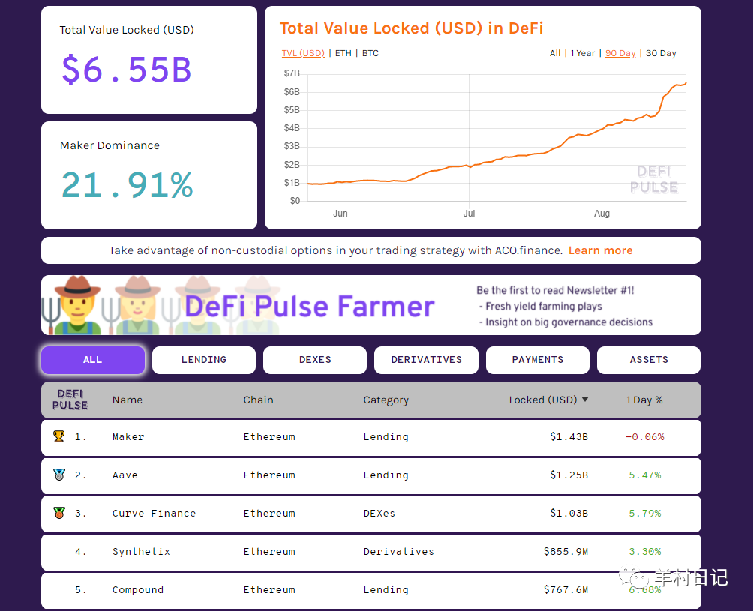The width and height of the screenshot is (753, 611).
Task: Open the Synthetix project row
Action: [x=370, y=552]
